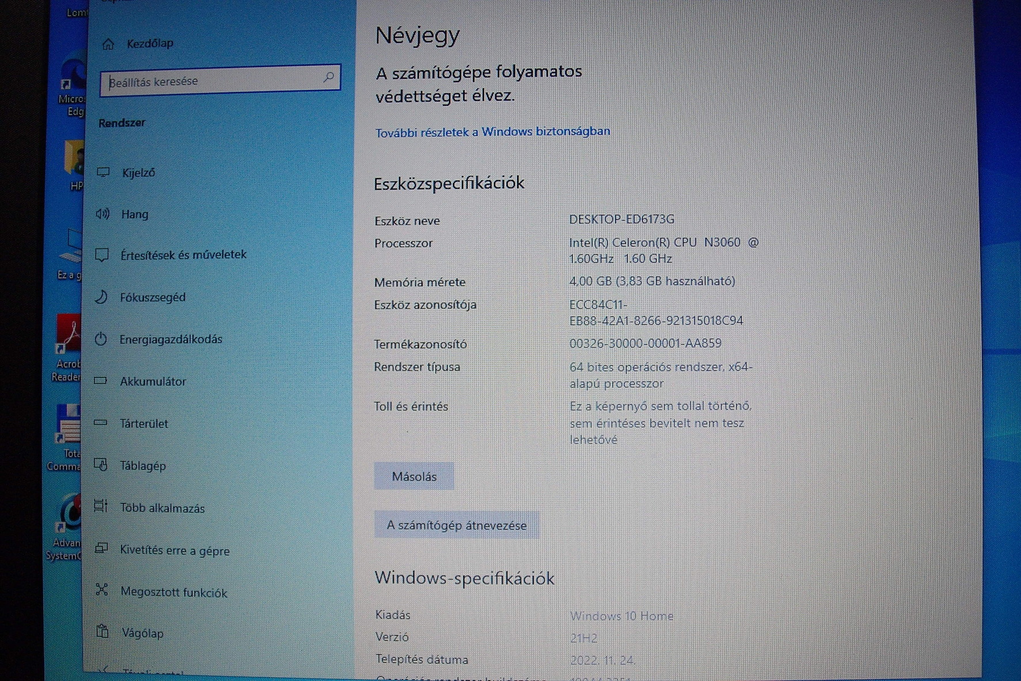Select the Hang sound settings icon

[x=104, y=214]
